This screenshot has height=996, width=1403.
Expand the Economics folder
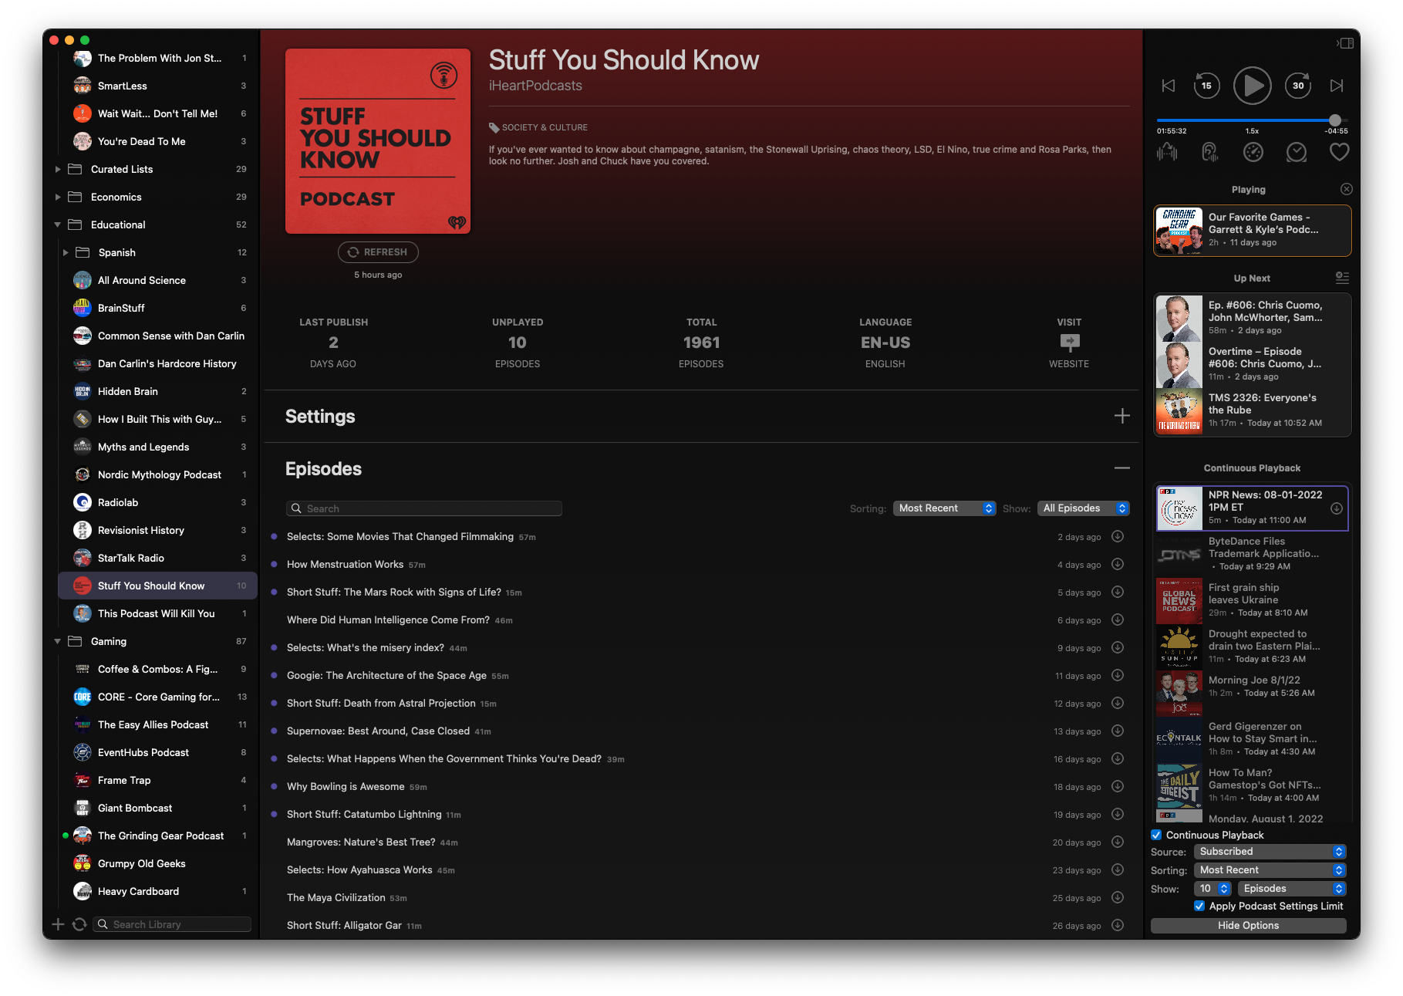pyautogui.click(x=58, y=197)
